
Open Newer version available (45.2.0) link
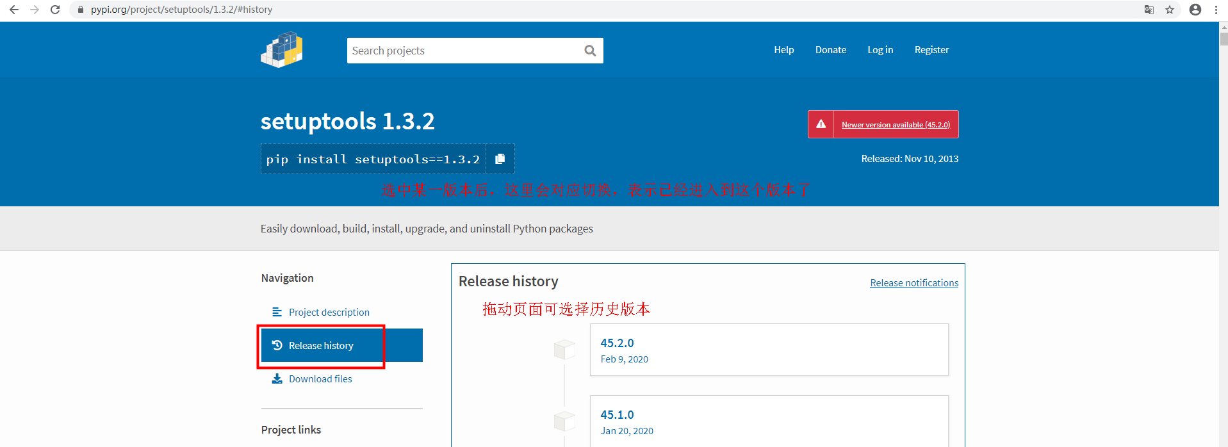[x=896, y=125]
